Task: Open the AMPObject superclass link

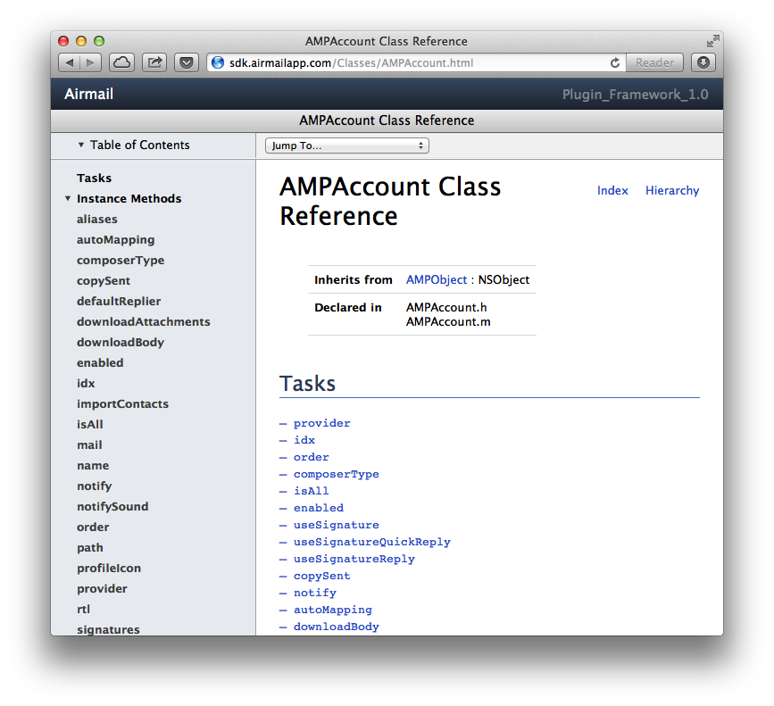Action: pyautogui.click(x=437, y=279)
